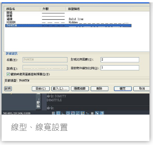Click the DIMSTYLE command history line
The image size is (153, 145).
[54, 100]
